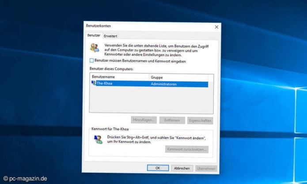Click the Administratoren group cell

(x=164, y=84)
